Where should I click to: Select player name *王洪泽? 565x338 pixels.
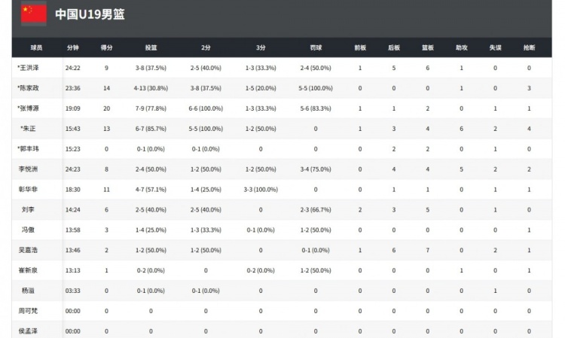(28, 68)
